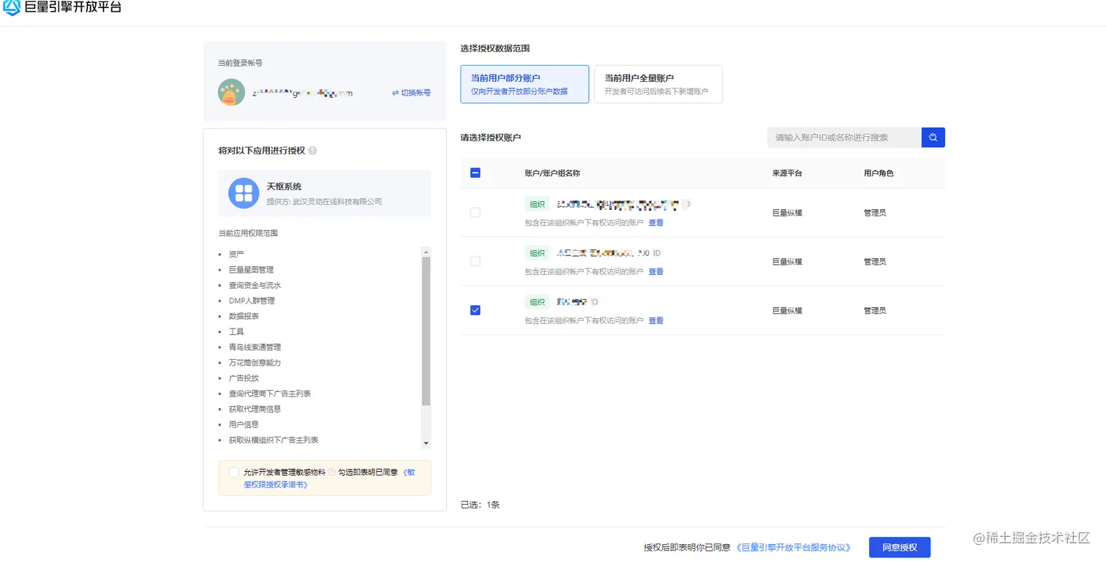
Task: Click the 当前应用权限范围 heading
Action: (x=248, y=233)
